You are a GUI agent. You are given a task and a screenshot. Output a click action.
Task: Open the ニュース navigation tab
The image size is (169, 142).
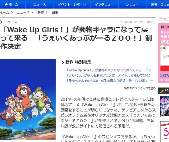(40, 4)
